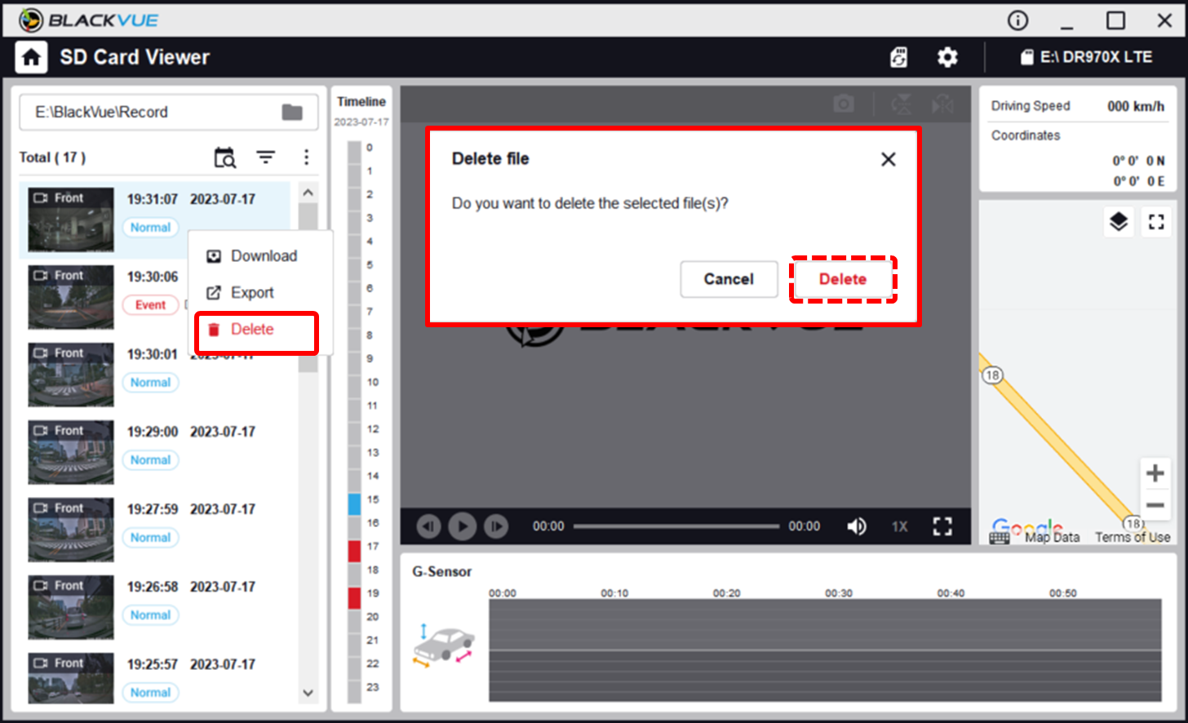Mute the video volume

pyautogui.click(x=857, y=526)
